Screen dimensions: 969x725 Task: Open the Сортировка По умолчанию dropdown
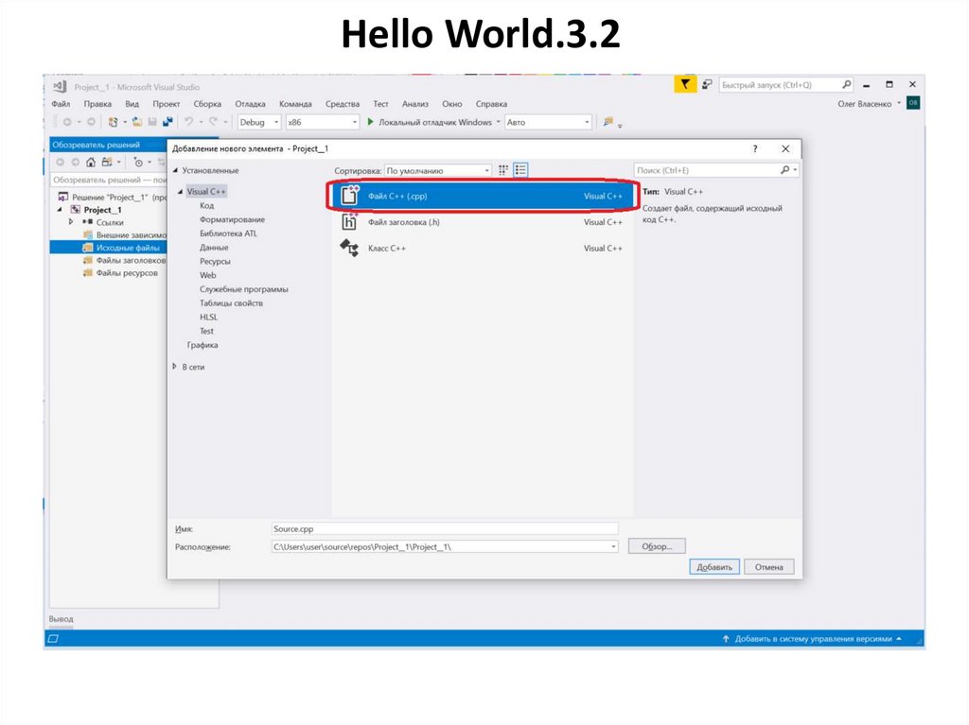[437, 170]
